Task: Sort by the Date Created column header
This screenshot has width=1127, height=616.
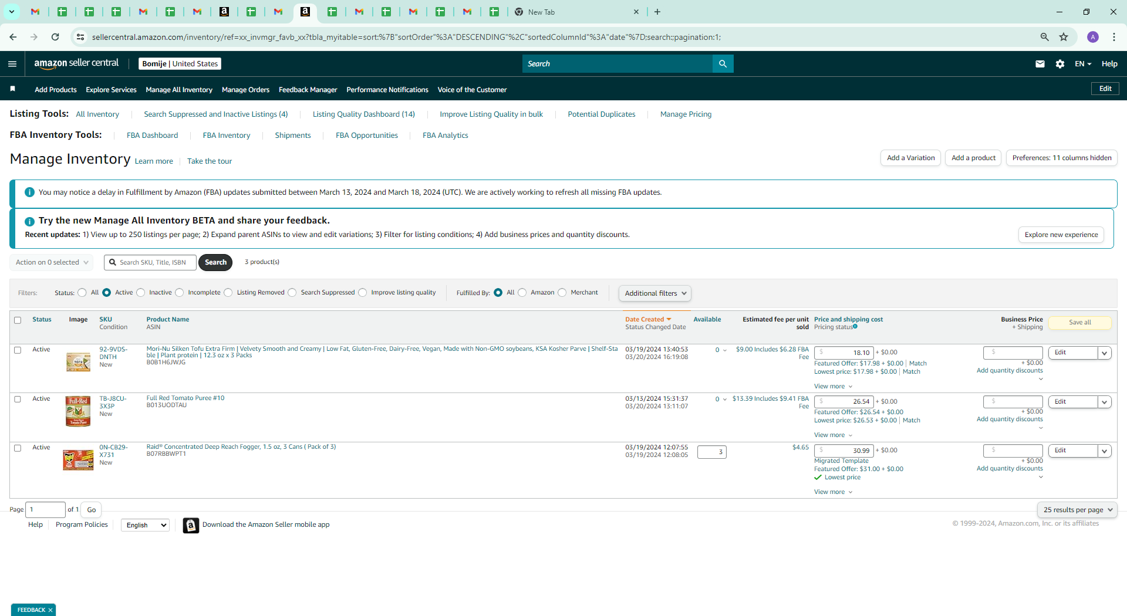Action: point(647,320)
